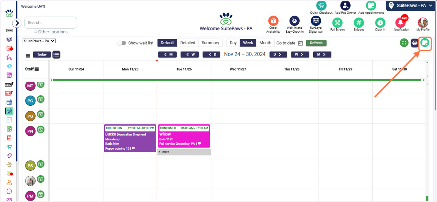Switch to the Day view
The width and height of the screenshot is (437, 202).
pos(233,43)
